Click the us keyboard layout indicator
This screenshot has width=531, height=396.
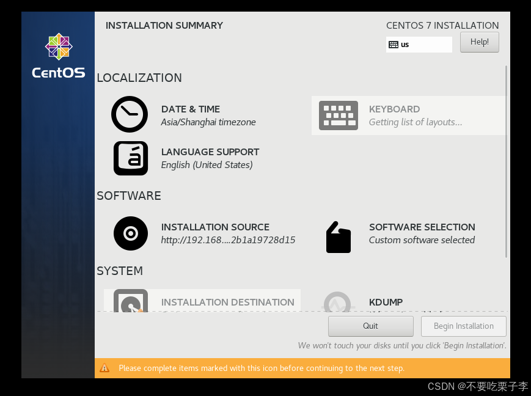point(419,45)
